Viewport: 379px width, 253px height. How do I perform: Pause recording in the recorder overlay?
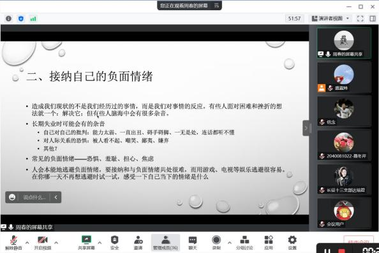pos(327,250)
